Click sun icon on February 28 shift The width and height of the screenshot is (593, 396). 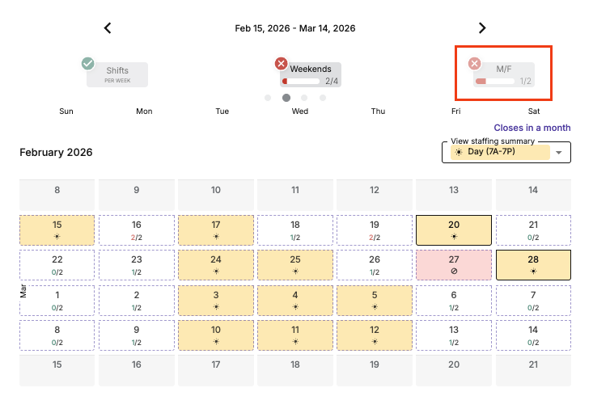(533, 271)
